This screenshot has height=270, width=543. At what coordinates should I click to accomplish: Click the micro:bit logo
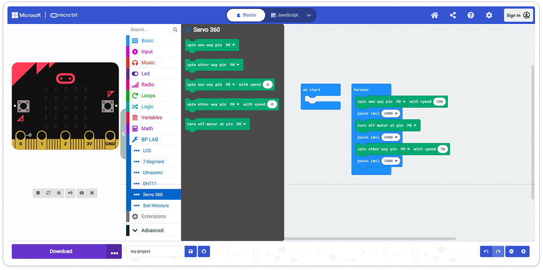[63, 15]
